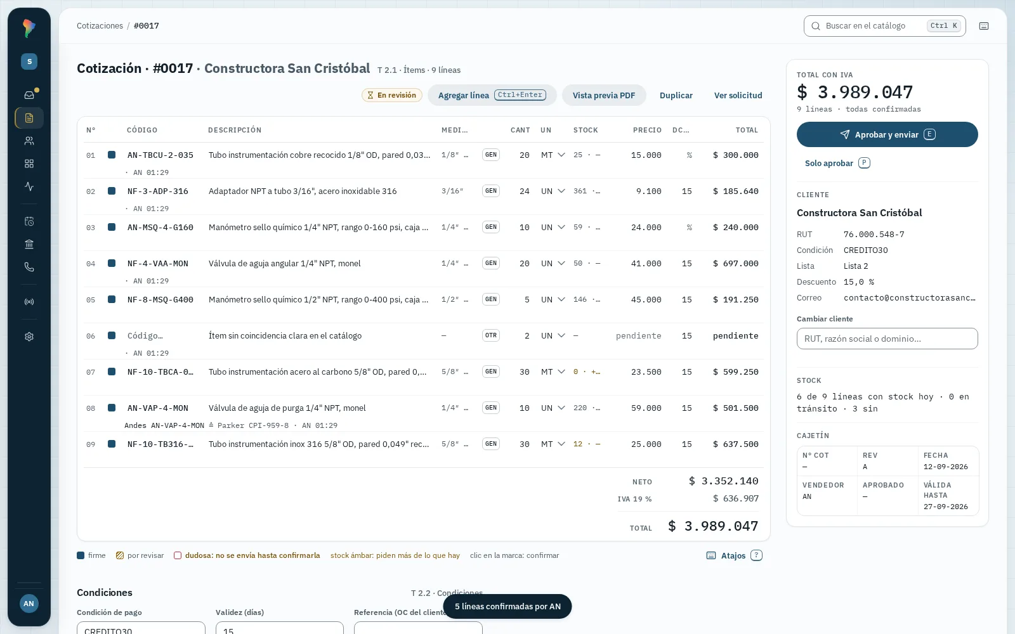Click Agregar línea button
The width and height of the screenshot is (1015, 634).
[492, 95]
